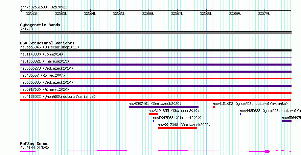
Task: Click the small blue marker under nsv5947568
Action: (154, 121)
